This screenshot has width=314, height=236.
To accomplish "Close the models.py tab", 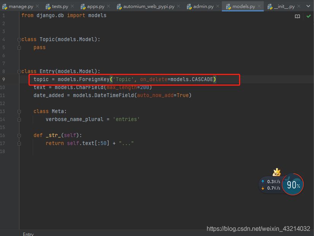I will point(259,6).
